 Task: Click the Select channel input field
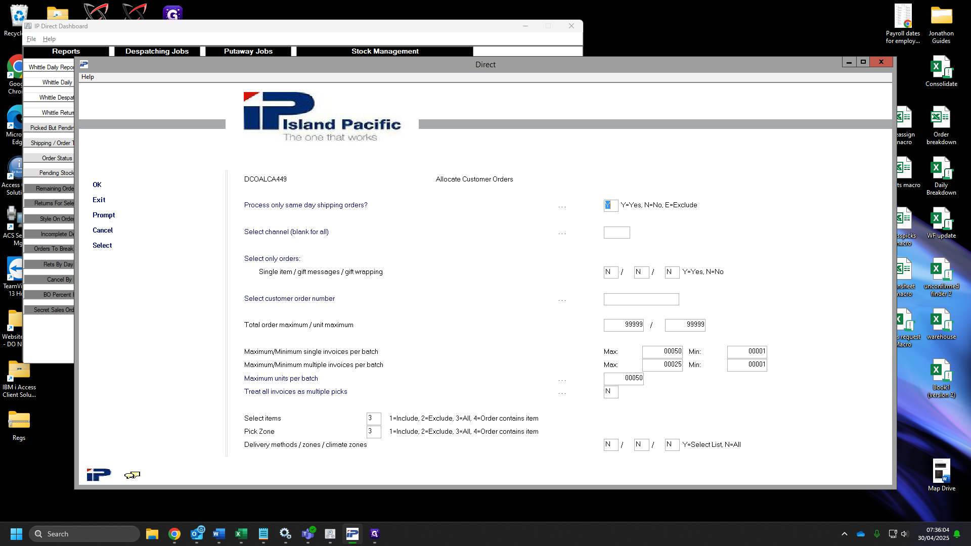click(x=617, y=233)
